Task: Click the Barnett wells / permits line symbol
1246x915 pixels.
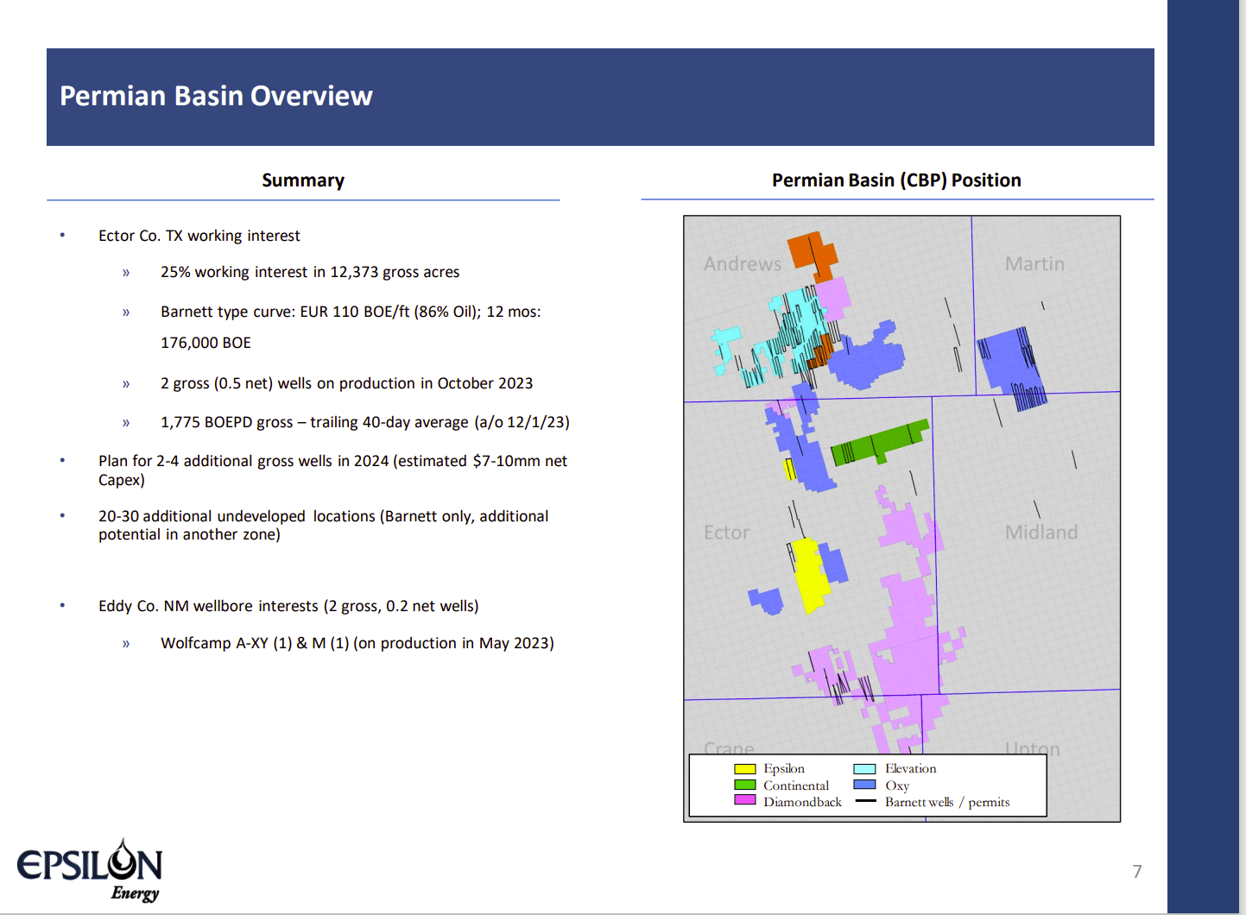Action: (x=867, y=802)
